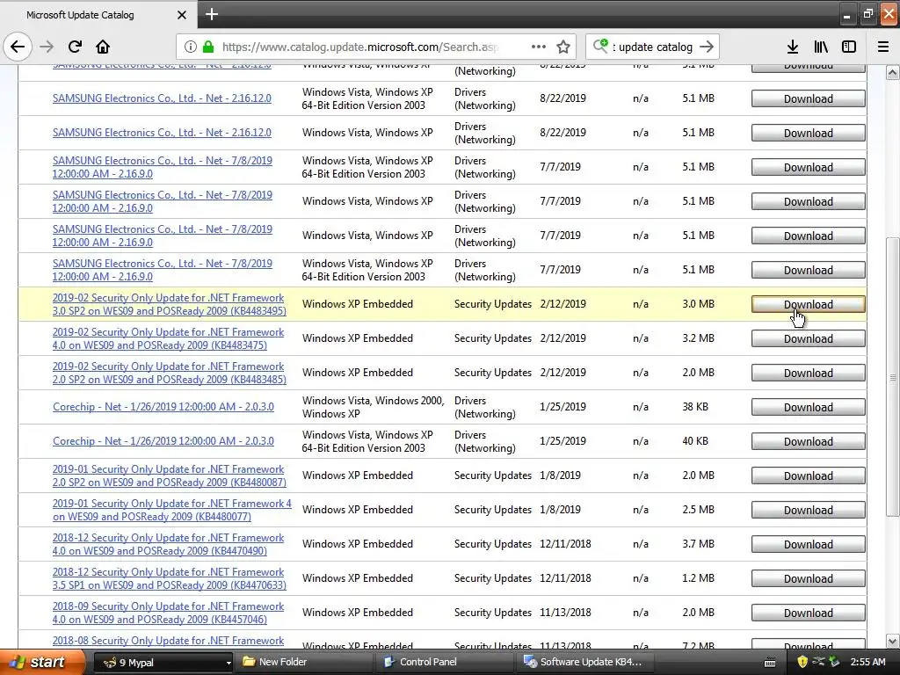Click the safely remove hardware tray icon
The image size is (900, 675).
[834, 663]
